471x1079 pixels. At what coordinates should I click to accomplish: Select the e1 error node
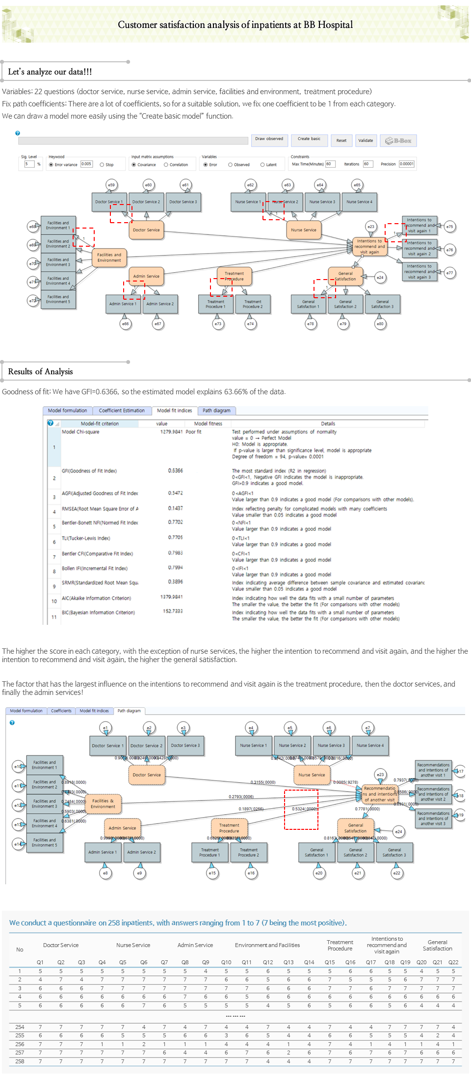[x=105, y=728]
